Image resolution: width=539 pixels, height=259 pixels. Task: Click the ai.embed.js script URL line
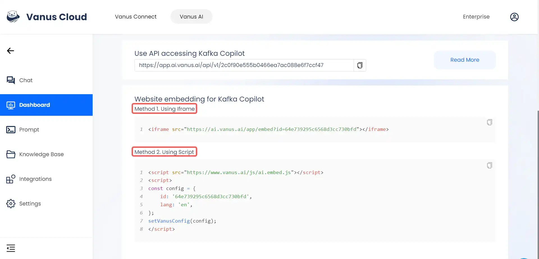pyautogui.click(x=236, y=172)
